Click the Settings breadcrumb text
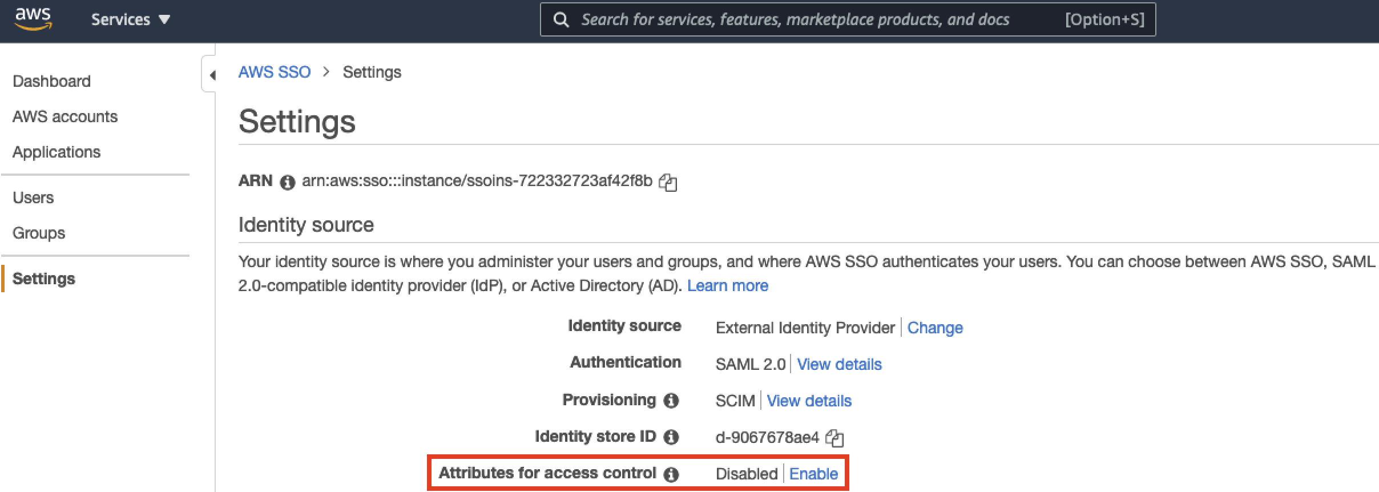This screenshot has height=492, width=1379. click(x=372, y=72)
